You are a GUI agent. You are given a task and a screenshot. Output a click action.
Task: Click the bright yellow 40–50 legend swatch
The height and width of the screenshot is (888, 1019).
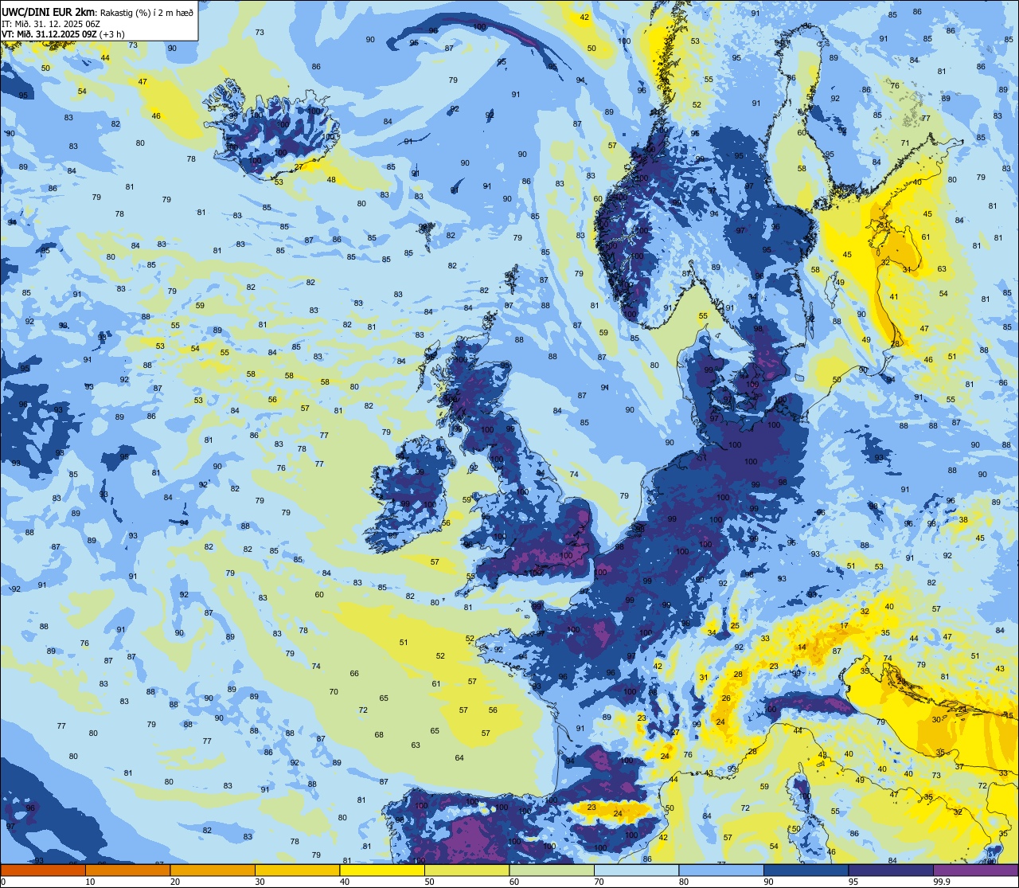click(x=382, y=870)
